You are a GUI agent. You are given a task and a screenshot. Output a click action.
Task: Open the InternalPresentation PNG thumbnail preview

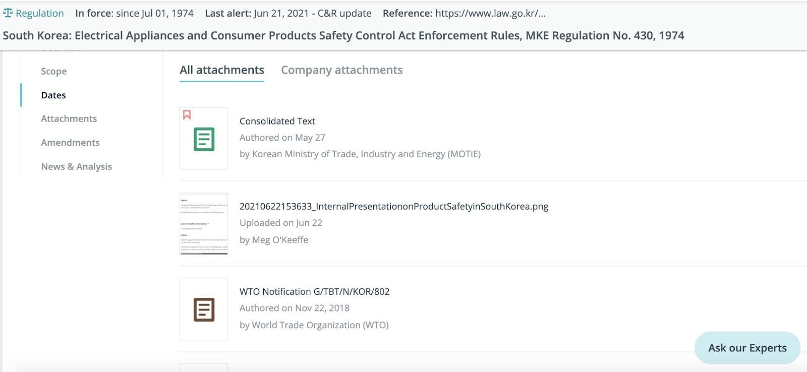[x=204, y=224]
